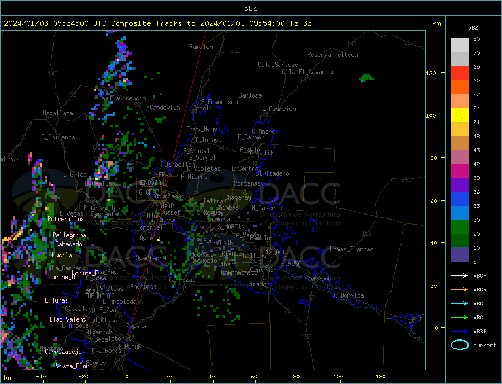Click the small green echo near Clla.El_Cavadito
This screenshot has height=384, width=502.
coord(366,78)
